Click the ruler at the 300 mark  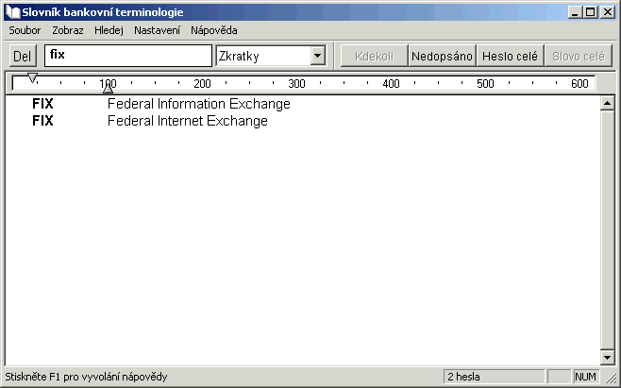tap(296, 84)
